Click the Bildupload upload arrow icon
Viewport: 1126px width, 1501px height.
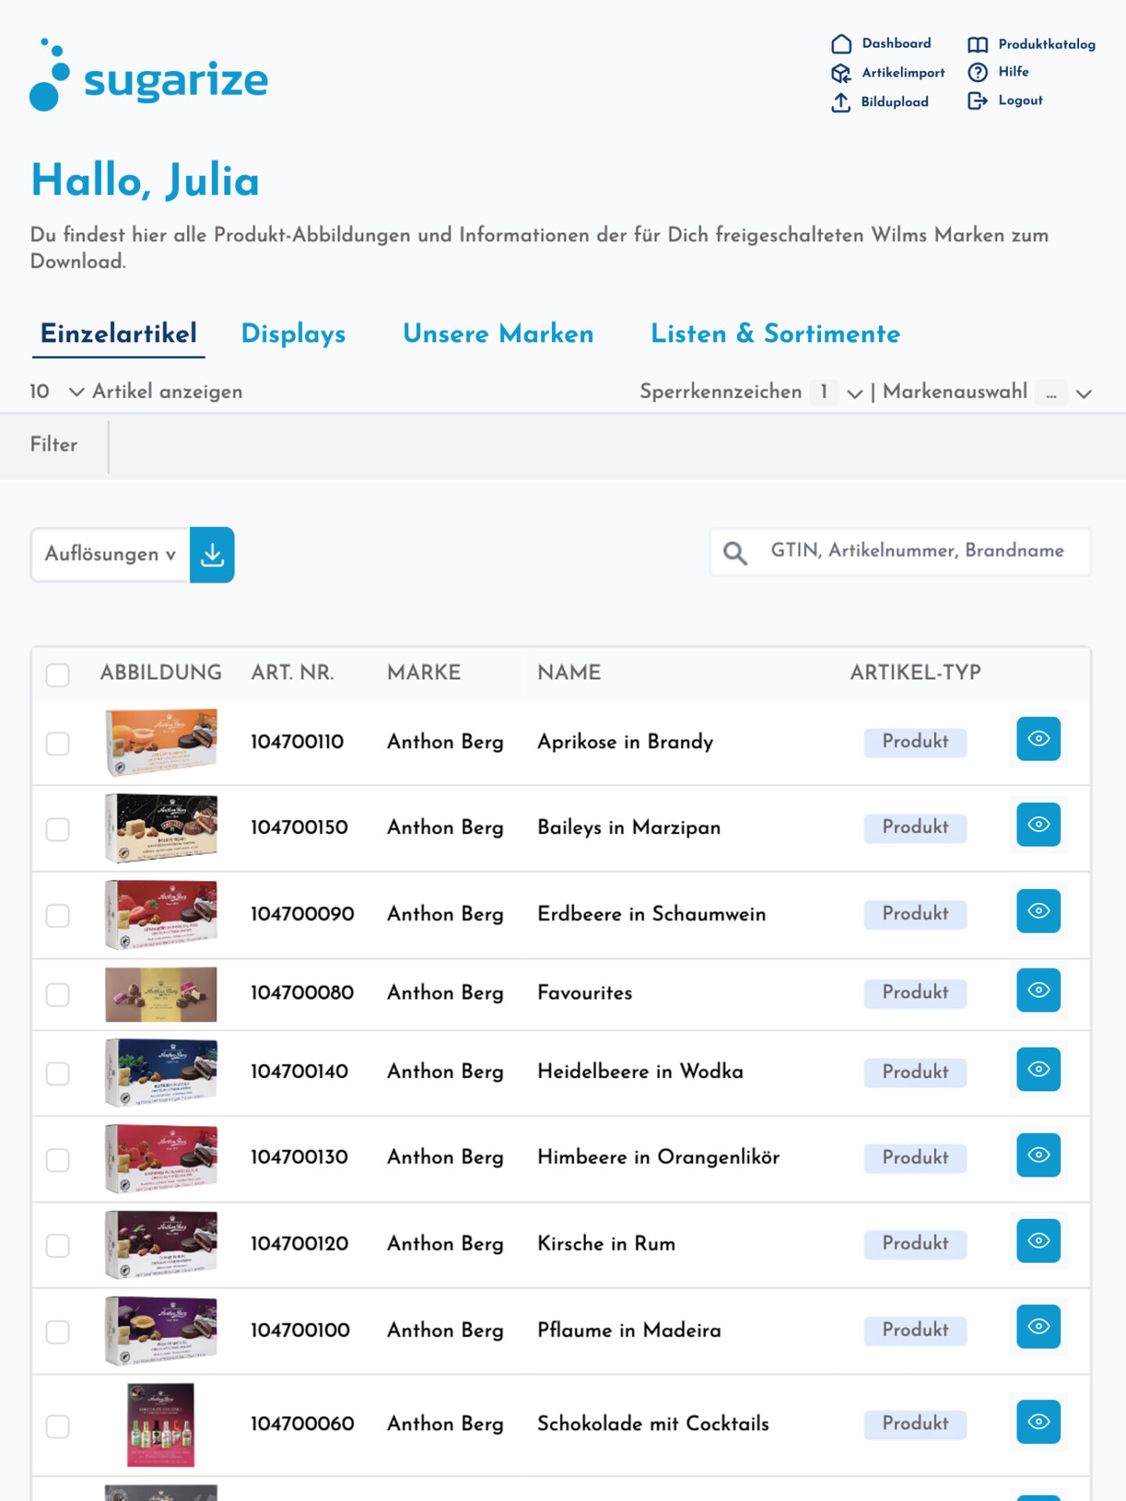tap(841, 102)
